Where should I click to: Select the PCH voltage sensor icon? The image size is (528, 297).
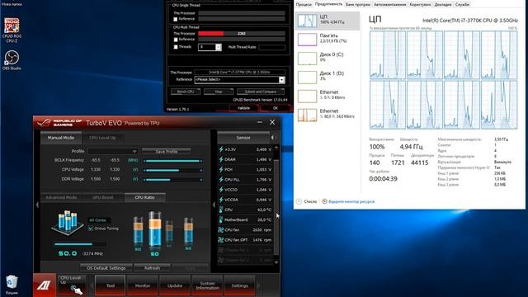[221, 169]
